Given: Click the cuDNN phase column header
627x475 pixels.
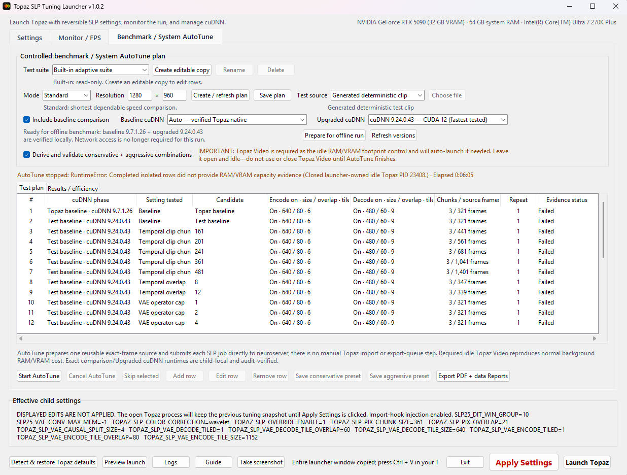Looking at the screenshot, I should 91,200.
